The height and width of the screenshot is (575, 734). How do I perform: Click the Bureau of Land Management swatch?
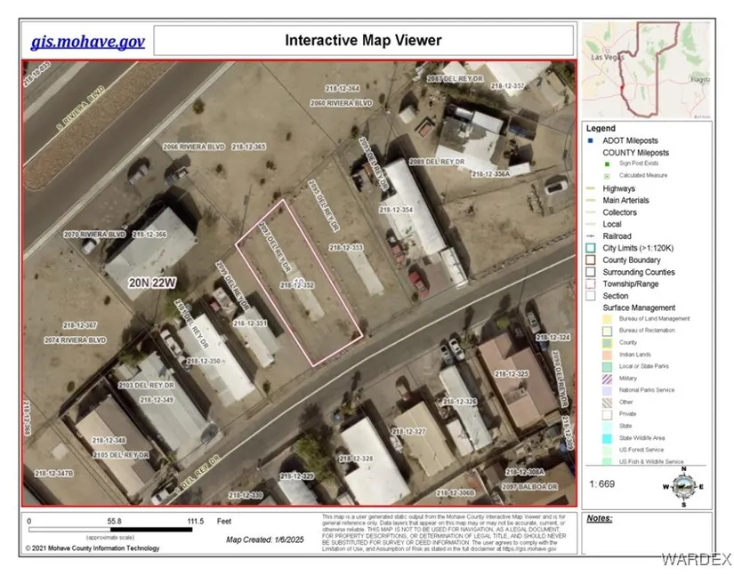coord(606,318)
